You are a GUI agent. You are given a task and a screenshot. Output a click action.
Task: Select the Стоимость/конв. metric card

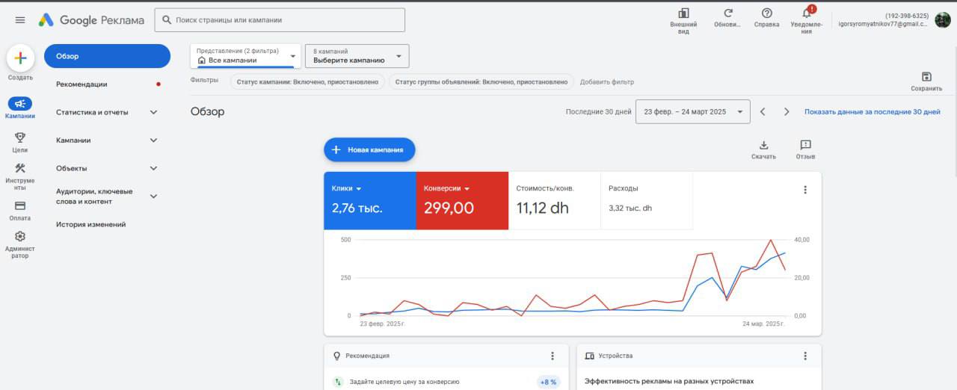(x=554, y=200)
